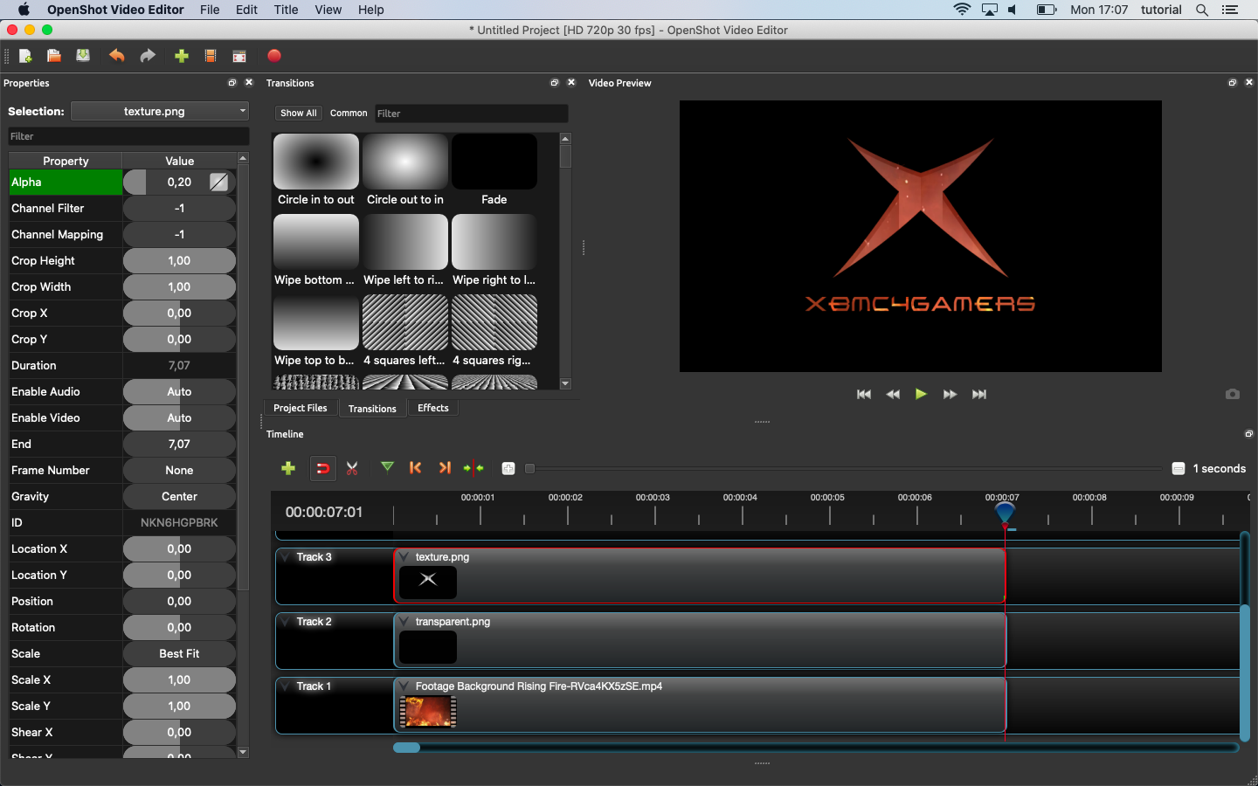Click the Add Track green plus icon
The image size is (1258, 786).
pos(288,468)
